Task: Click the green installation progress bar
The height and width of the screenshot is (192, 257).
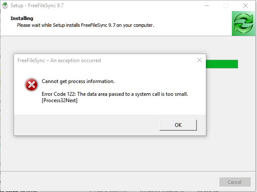Action: 222,64
